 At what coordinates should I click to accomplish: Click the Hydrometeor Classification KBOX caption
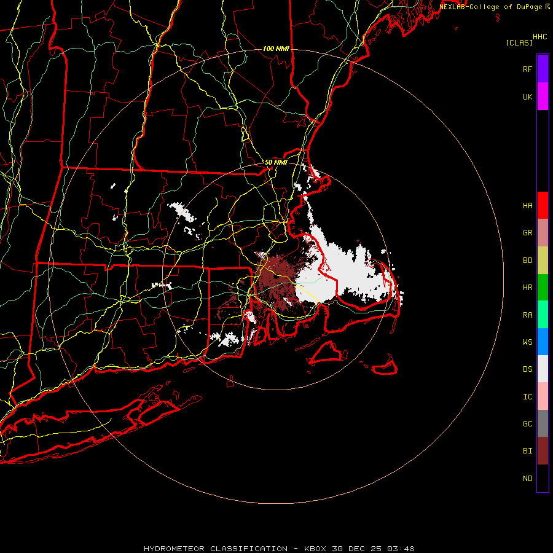pos(235,549)
